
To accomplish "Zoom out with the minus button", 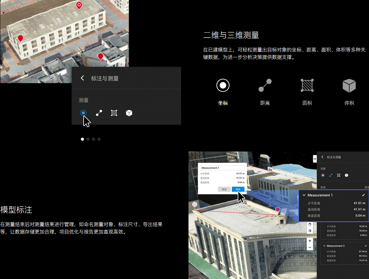I will click(x=310, y=248).
